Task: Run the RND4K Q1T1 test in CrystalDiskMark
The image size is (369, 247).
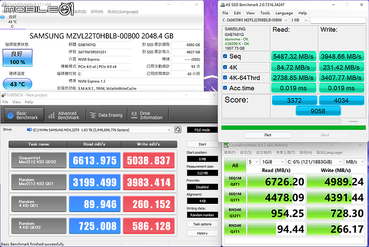Action: [x=235, y=229]
